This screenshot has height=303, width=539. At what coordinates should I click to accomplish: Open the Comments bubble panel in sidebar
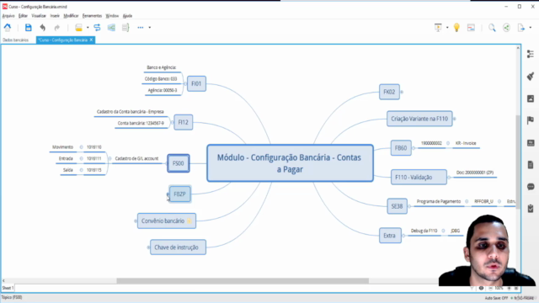tap(531, 187)
